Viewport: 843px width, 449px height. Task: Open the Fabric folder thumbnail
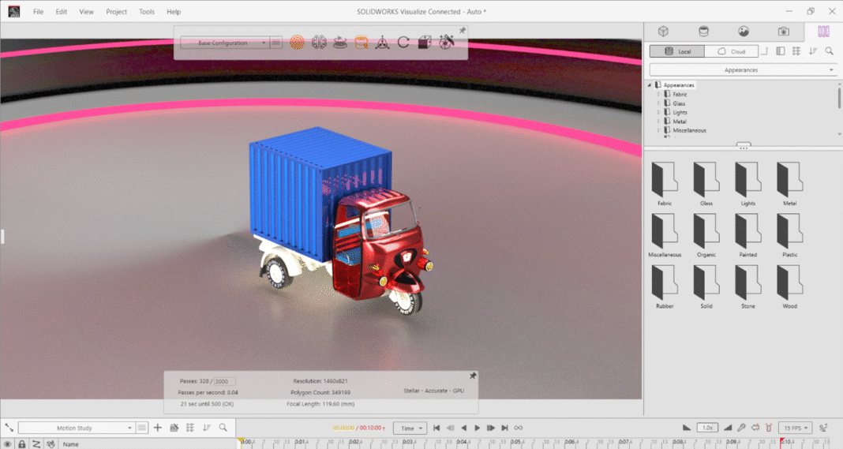665,183
